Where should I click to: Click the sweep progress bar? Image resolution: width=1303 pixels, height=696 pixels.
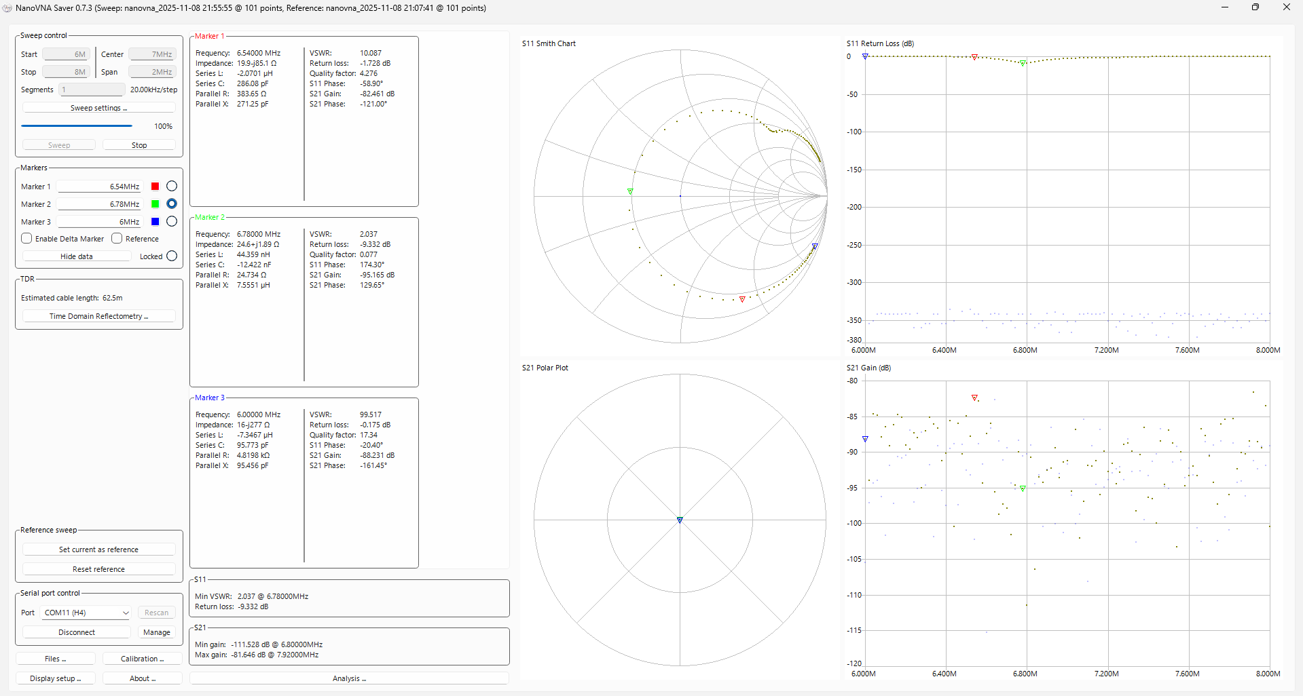coord(77,126)
